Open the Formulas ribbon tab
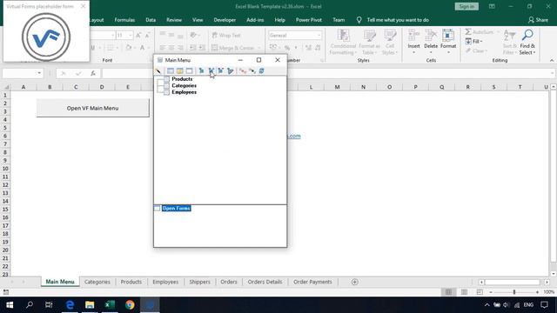Viewport: 557px width, 313px height. [x=124, y=20]
